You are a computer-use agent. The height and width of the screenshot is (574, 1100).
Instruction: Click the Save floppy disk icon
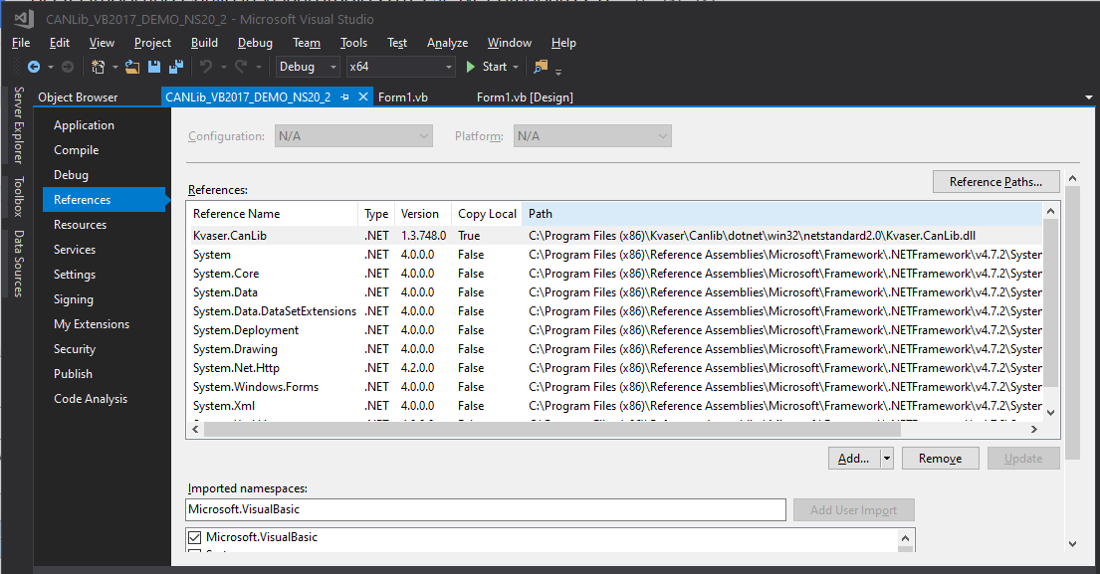tap(154, 67)
